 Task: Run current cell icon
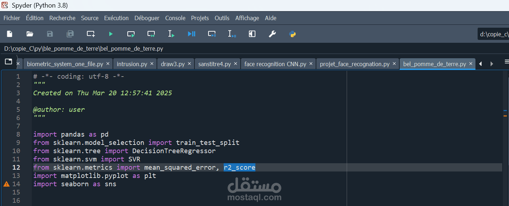coord(131,34)
